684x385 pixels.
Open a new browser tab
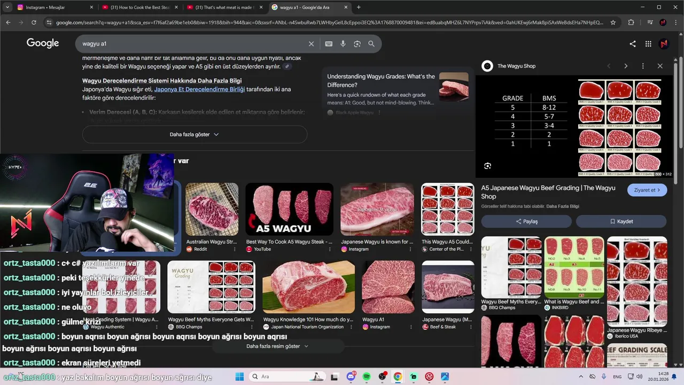(359, 7)
